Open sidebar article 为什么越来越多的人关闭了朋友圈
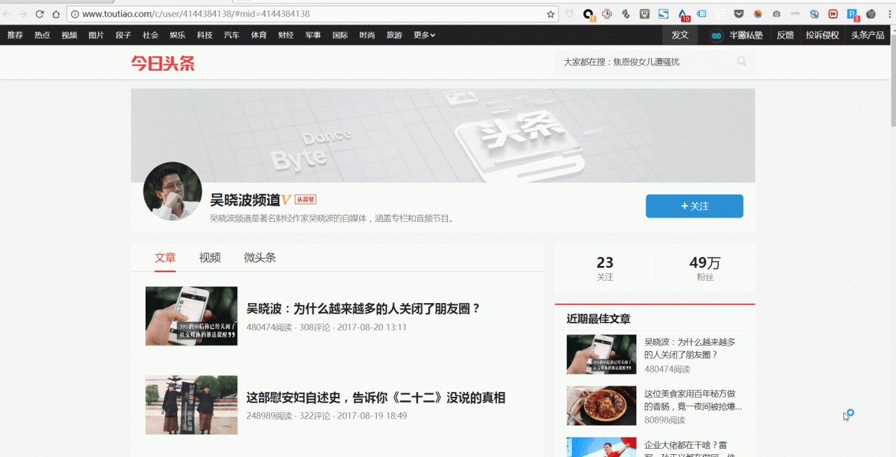Image resolution: width=896 pixels, height=457 pixels. click(690, 348)
